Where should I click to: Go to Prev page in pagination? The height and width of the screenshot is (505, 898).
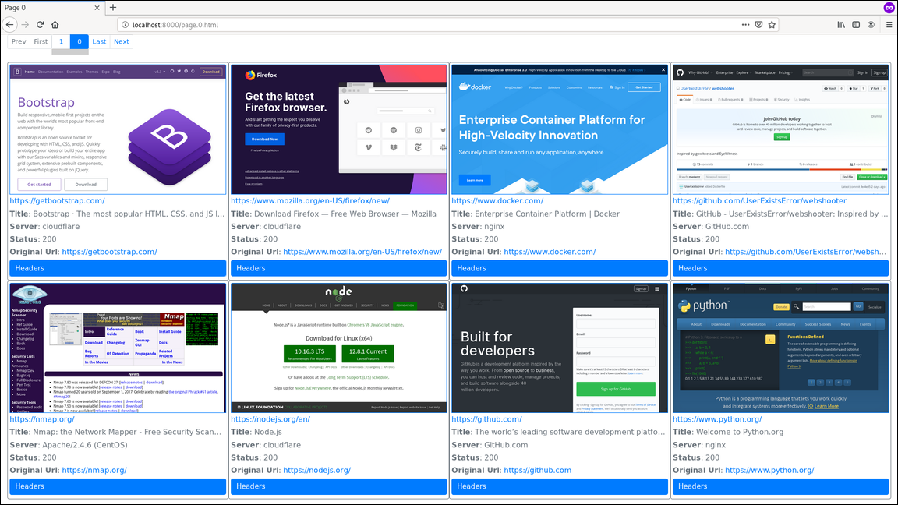[19, 41]
